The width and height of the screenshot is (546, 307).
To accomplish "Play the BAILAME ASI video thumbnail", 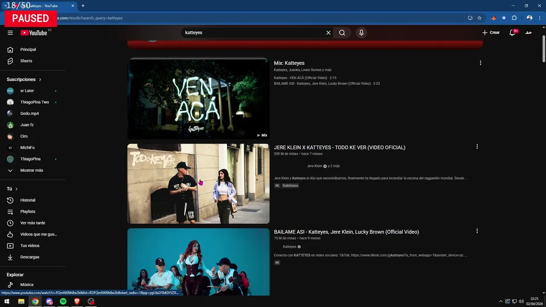I will point(198,262).
